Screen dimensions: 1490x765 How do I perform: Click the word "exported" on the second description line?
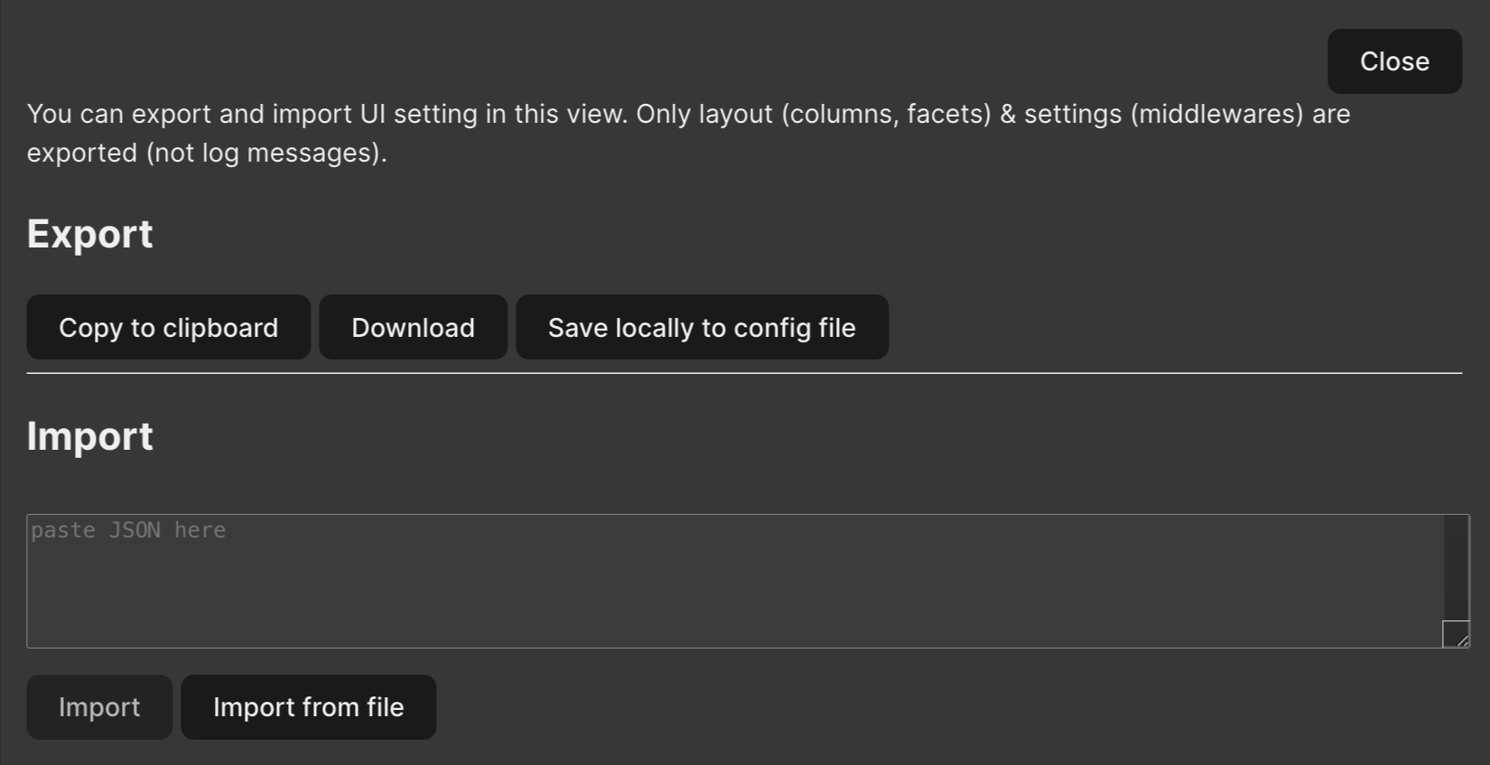[82, 154]
